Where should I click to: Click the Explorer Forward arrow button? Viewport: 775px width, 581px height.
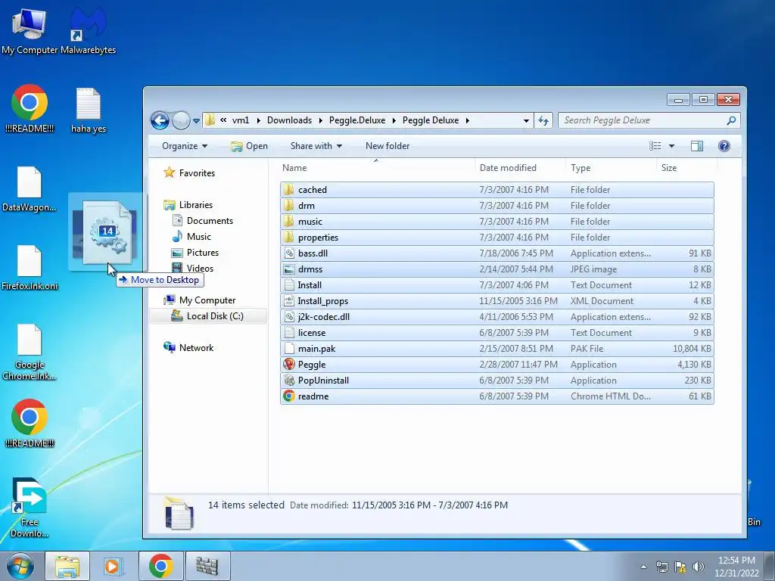tap(181, 120)
